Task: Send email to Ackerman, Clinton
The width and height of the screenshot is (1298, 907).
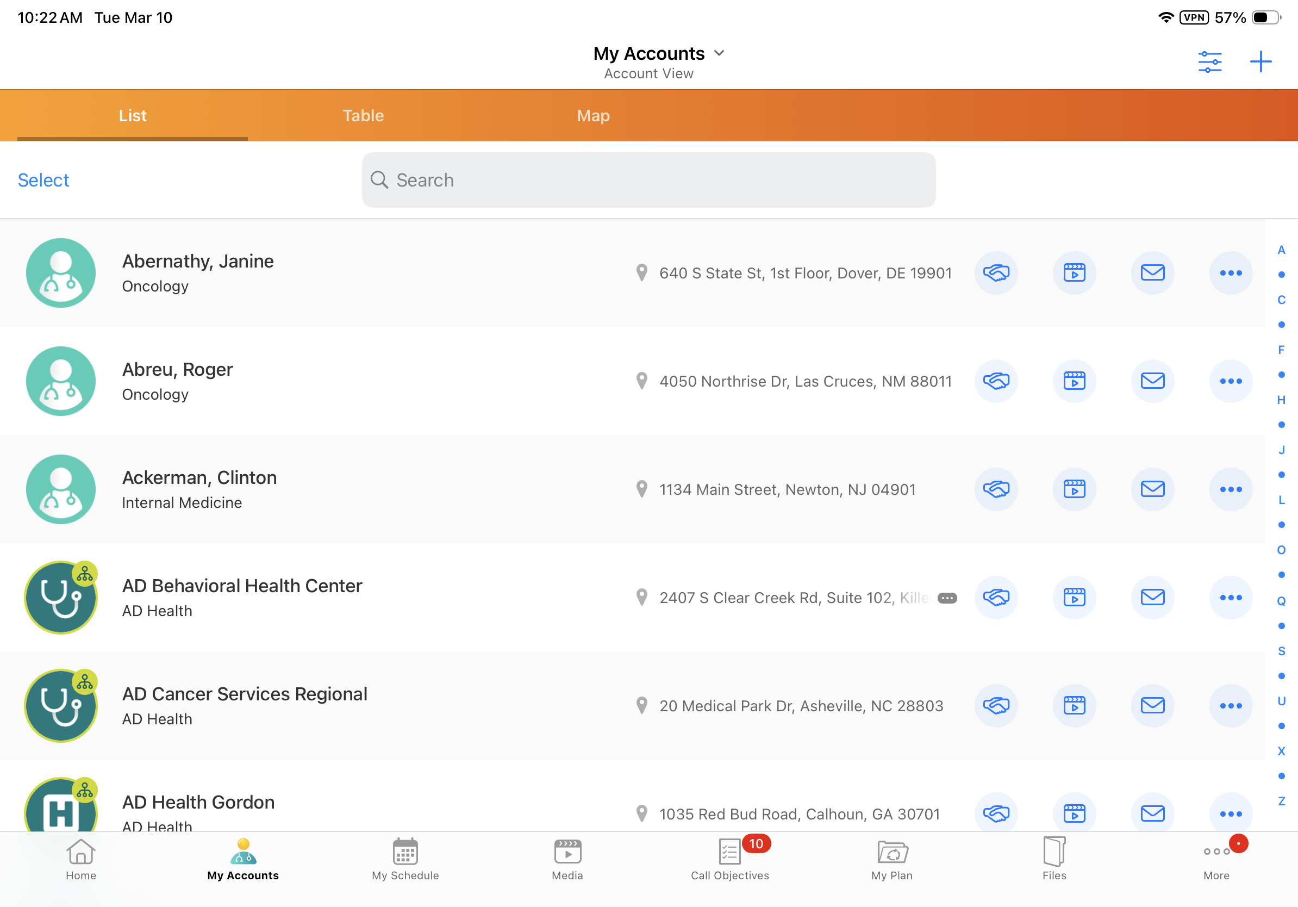Action: [1152, 489]
